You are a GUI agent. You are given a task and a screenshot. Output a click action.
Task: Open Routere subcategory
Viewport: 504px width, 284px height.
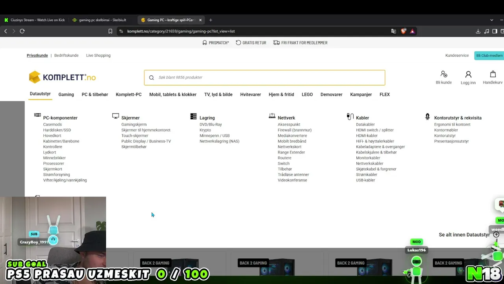[x=285, y=158]
